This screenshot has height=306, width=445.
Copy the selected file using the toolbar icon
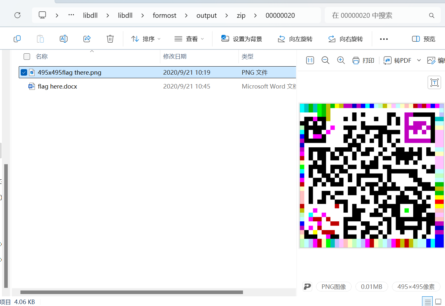[x=17, y=39]
